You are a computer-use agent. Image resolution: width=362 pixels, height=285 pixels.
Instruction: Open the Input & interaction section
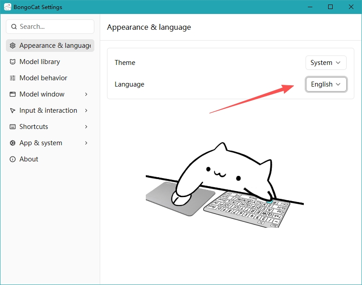click(50, 110)
